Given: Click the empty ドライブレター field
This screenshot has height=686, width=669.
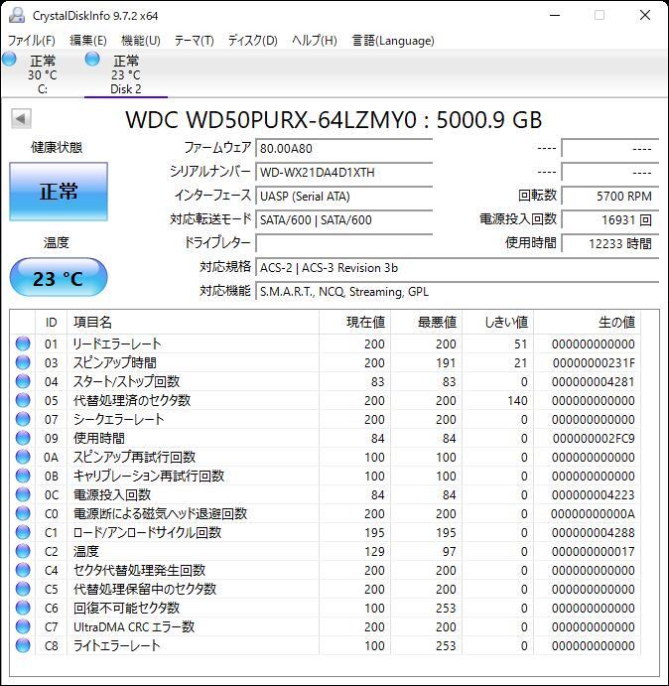Looking at the screenshot, I should (343, 243).
